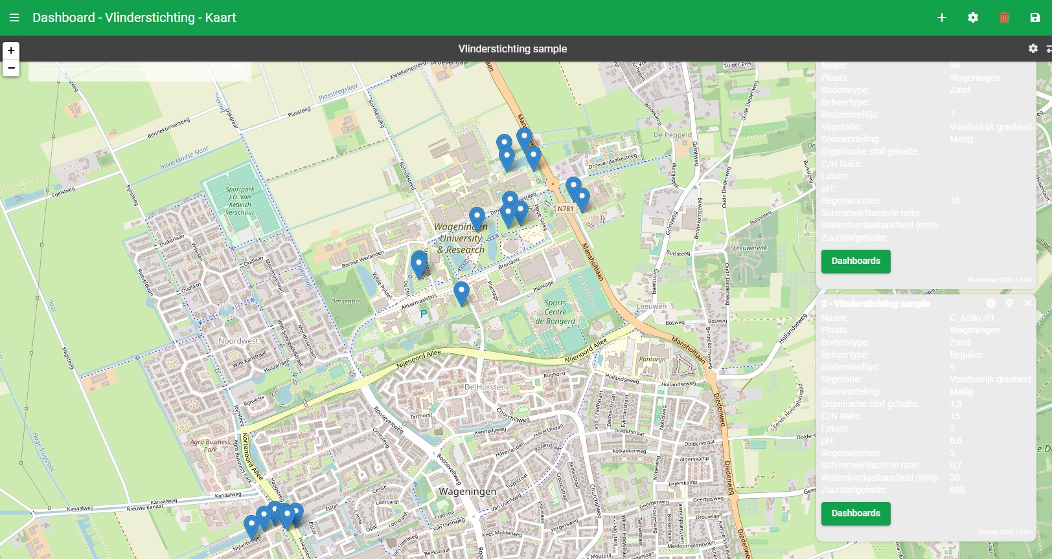
Task: Zoom out on the map
Action: click(11, 68)
